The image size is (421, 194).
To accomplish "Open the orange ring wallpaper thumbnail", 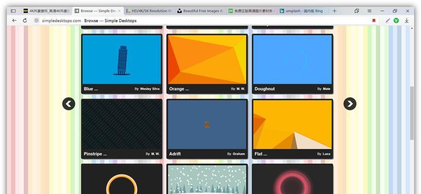I will (x=122, y=179).
